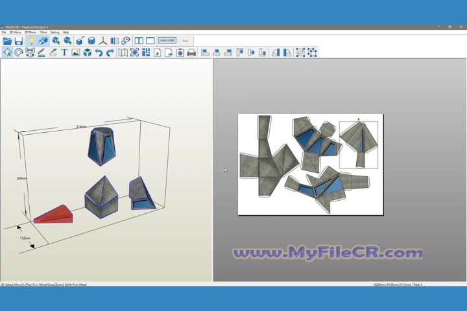Click the red-outlined selected part in 2D pattern
467x311 pixels.
pyautogui.click(x=359, y=145)
